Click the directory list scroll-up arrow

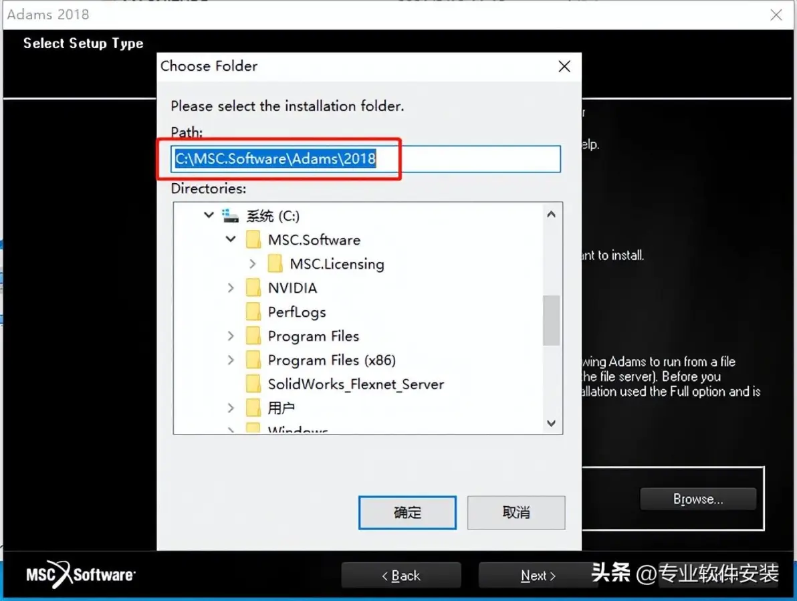click(x=552, y=215)
